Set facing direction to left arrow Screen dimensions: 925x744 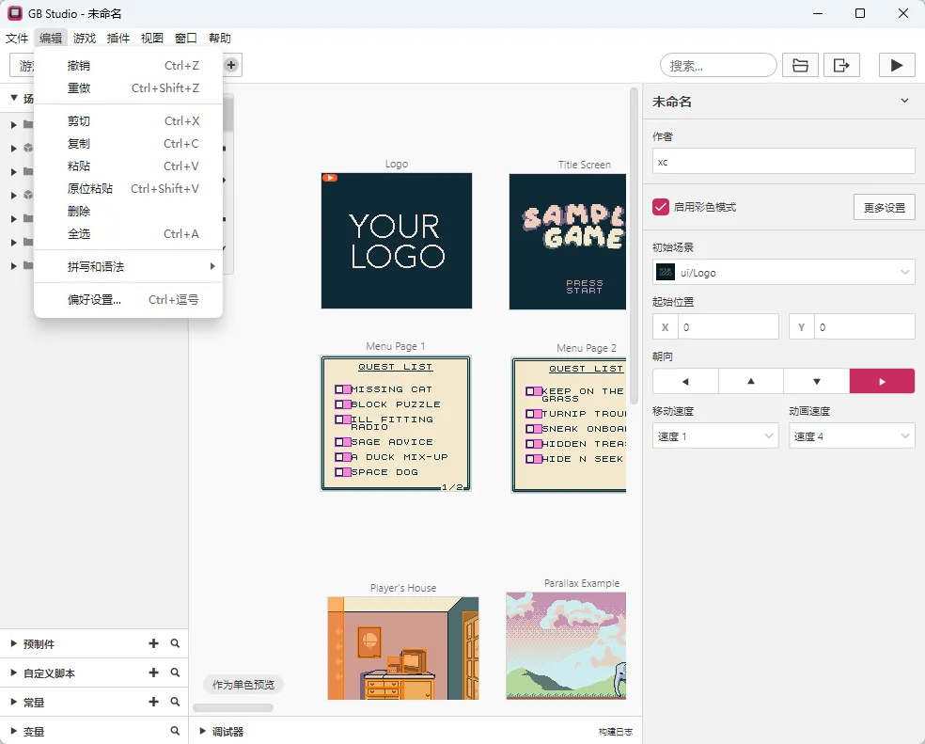685,381
